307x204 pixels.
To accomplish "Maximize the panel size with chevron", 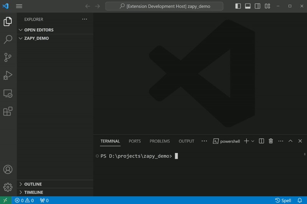I will pyautogui.click(x=290, y=141).
